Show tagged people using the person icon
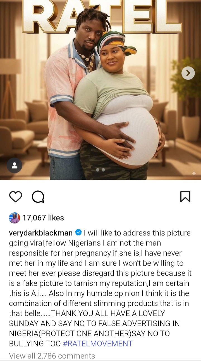 coord(15,165)
